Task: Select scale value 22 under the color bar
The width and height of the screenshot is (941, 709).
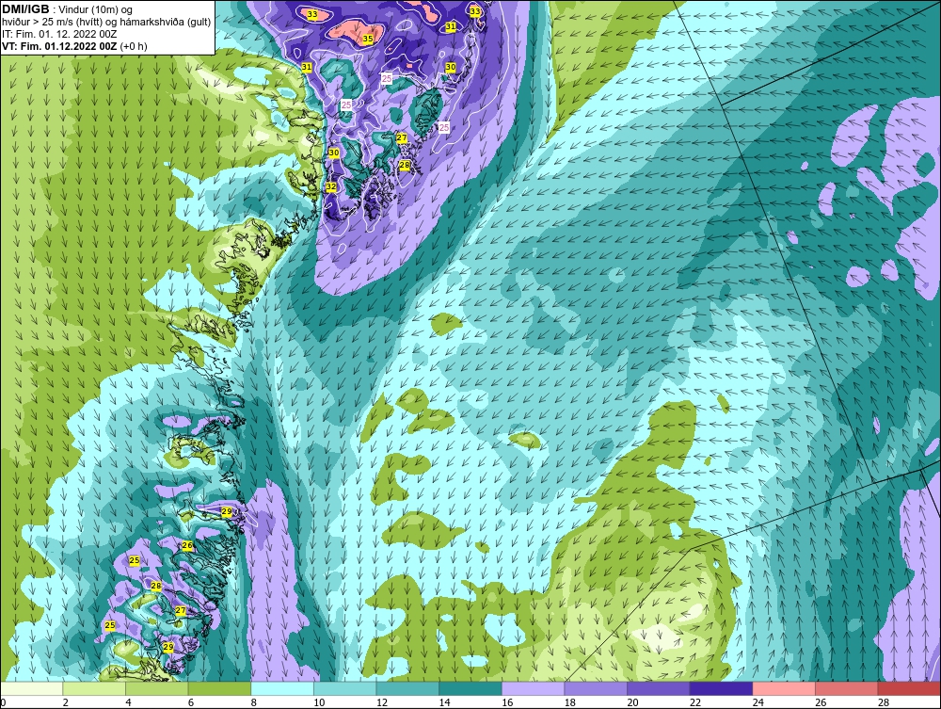Action: [695, 702]
